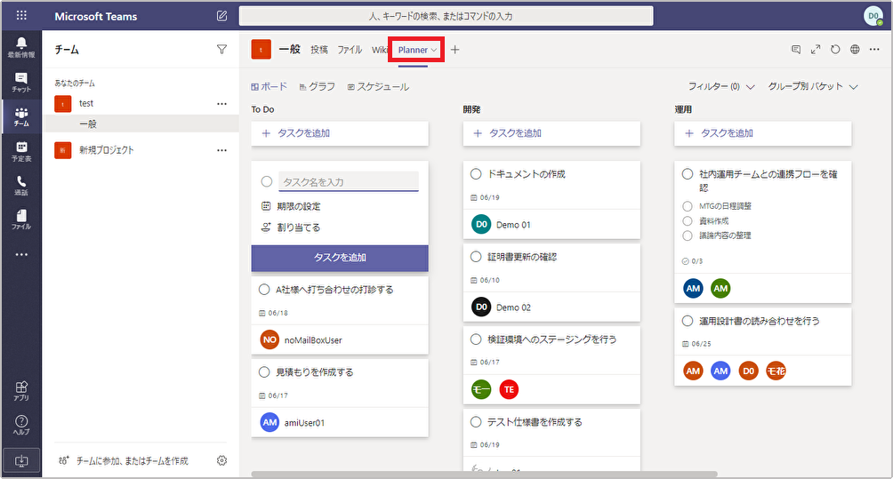Mark 見積もりを作成する task complete
The width and height of the screenshot is (893, 479).
tap(264, 372)
